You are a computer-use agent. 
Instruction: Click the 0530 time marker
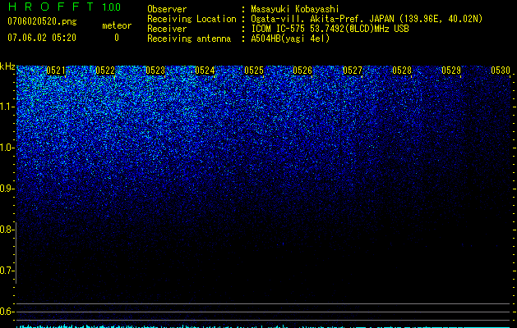(x=501, y=71)
